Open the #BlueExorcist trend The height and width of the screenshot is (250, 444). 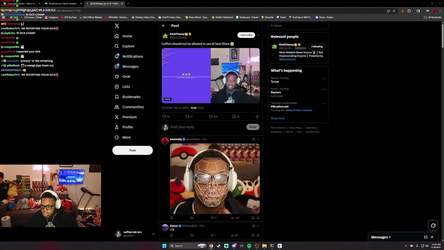pyautogui.click(x=280, y=107)
